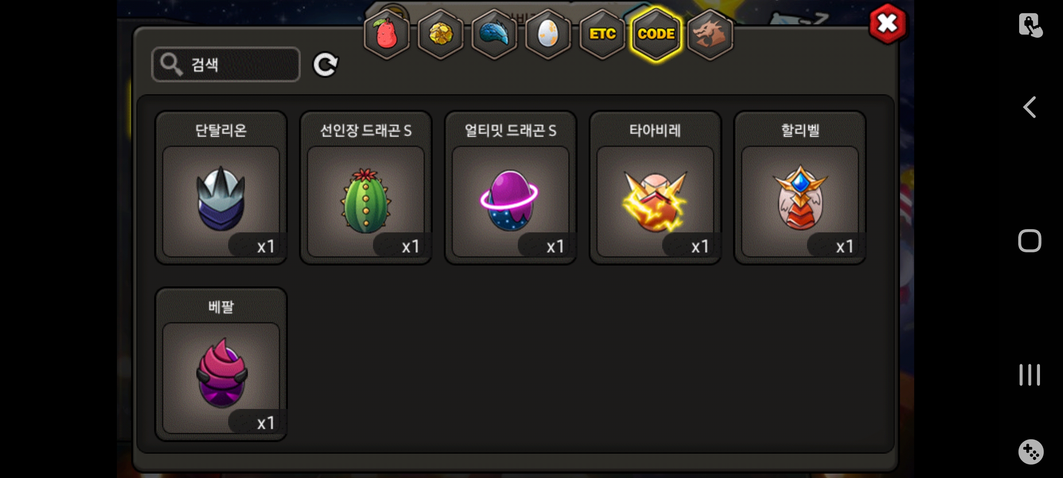Open the 할리벨 egg card
The image size is (1063, 478).
800,188
